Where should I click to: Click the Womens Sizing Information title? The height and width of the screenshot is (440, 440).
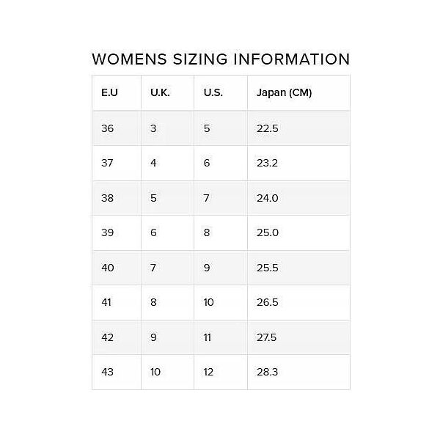point(221,59)
